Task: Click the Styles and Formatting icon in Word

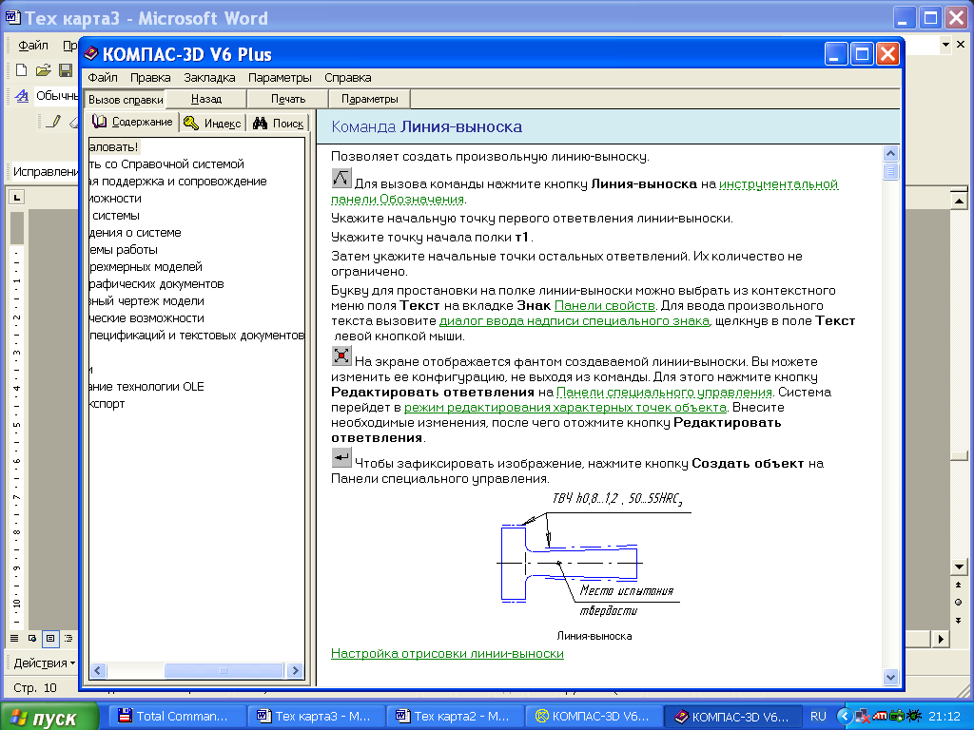Action: (x=22, y=96)
